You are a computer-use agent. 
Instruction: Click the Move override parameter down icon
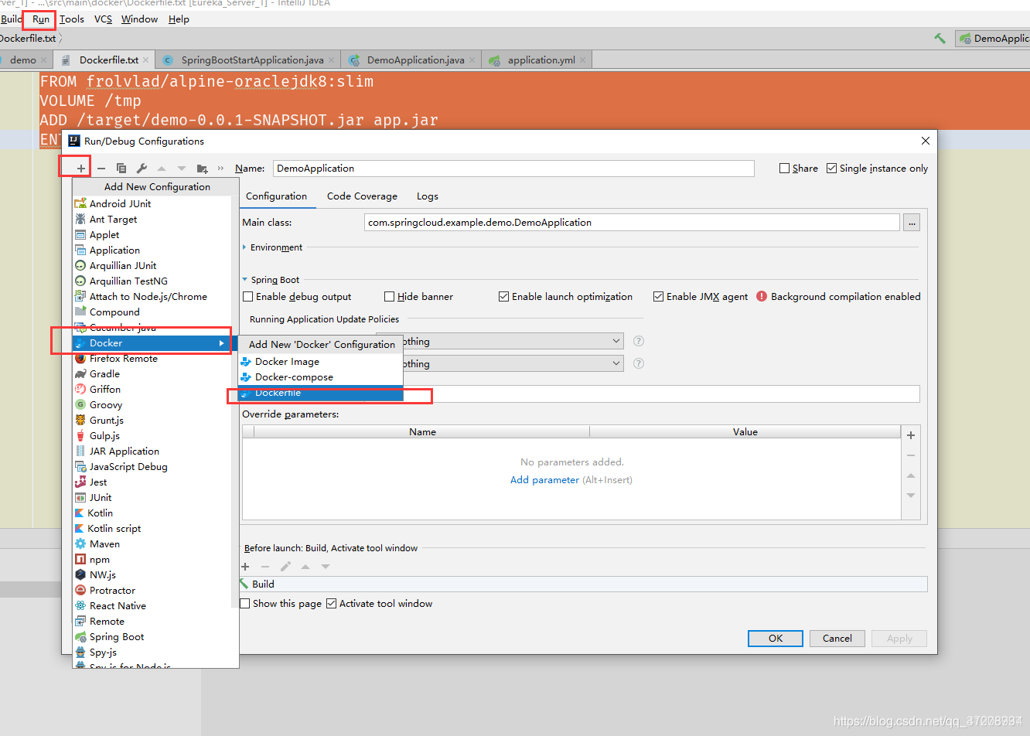point(911,496)
